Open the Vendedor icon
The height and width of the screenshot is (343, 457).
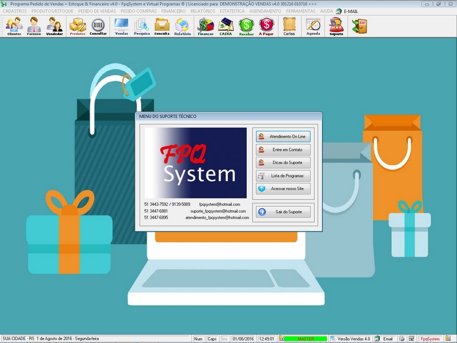click(x=54, y=26)
